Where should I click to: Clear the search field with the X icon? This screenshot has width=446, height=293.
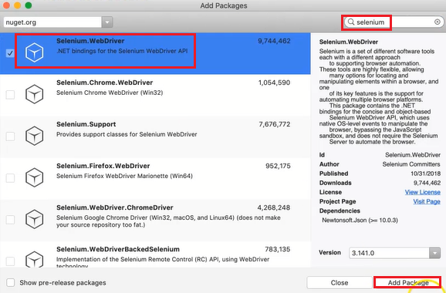[x=438, y=22]
